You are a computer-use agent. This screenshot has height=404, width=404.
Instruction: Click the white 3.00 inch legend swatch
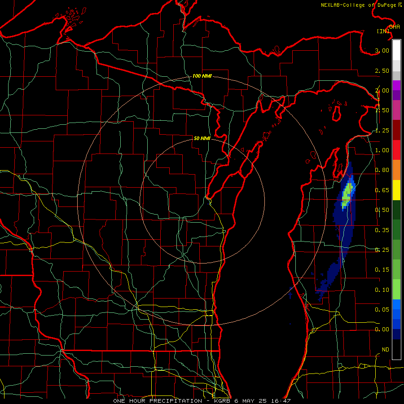[396, 50]
